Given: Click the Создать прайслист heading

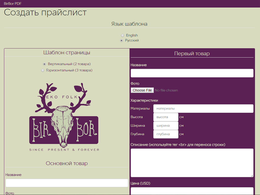Looking at the screenshot, I should coord(45,13).
